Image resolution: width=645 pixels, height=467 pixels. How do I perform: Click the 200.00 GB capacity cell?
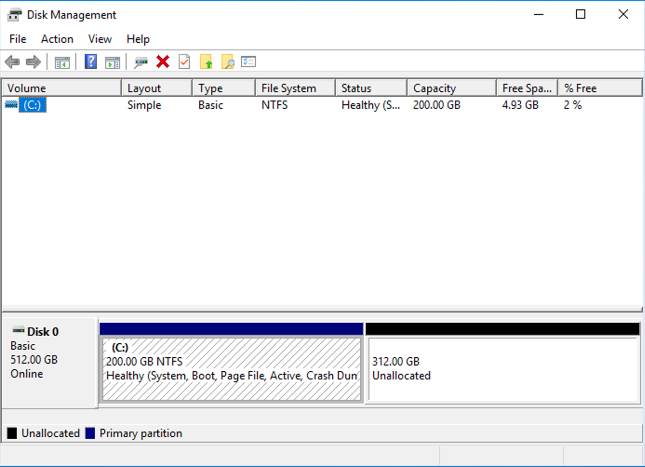437,105
